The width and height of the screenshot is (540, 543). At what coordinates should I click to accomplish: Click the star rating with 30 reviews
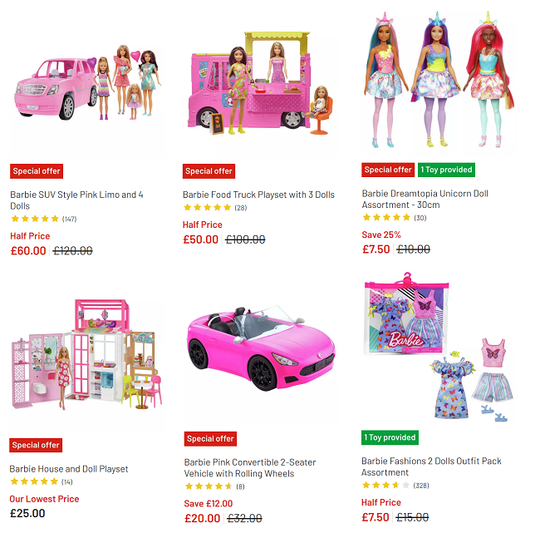[395, 218]
